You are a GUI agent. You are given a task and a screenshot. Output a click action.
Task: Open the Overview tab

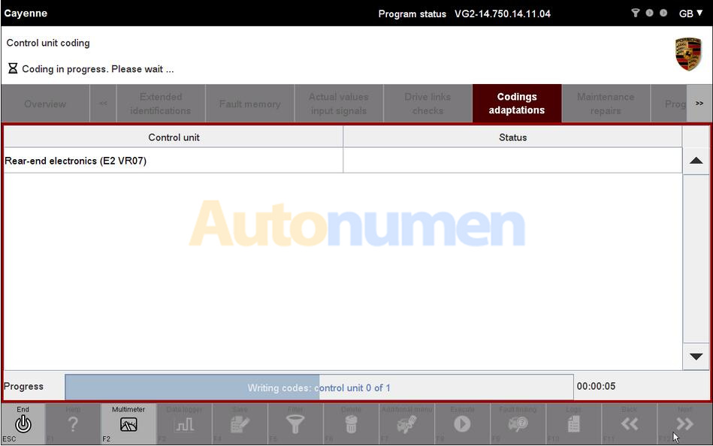(x=45, y=104)
